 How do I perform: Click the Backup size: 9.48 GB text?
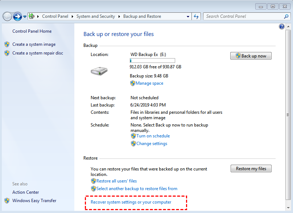[149, 76]
